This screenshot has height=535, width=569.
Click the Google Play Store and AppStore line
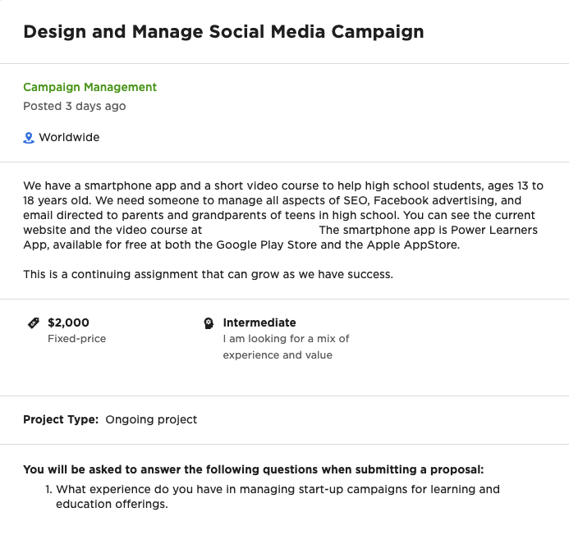point(241,245)
